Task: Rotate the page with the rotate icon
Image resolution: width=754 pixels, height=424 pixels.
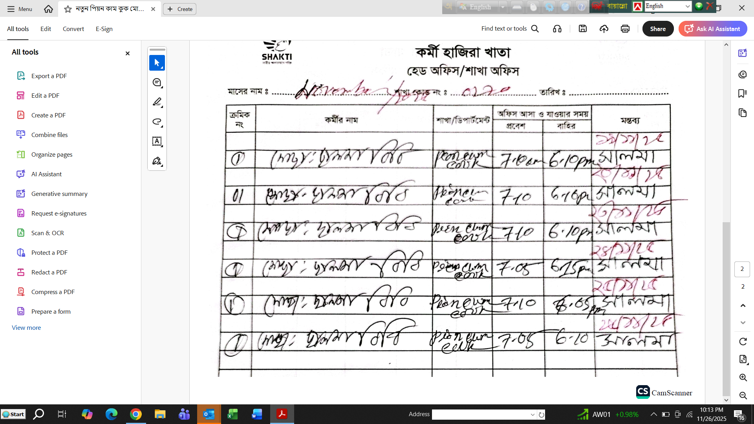Action: pos(743,342)
